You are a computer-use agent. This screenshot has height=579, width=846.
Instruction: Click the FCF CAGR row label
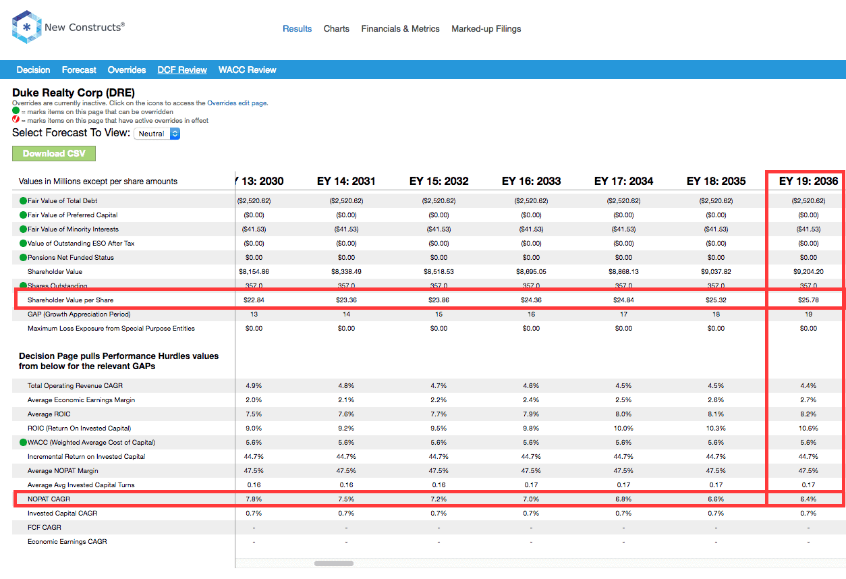click(x=44, y=527)
